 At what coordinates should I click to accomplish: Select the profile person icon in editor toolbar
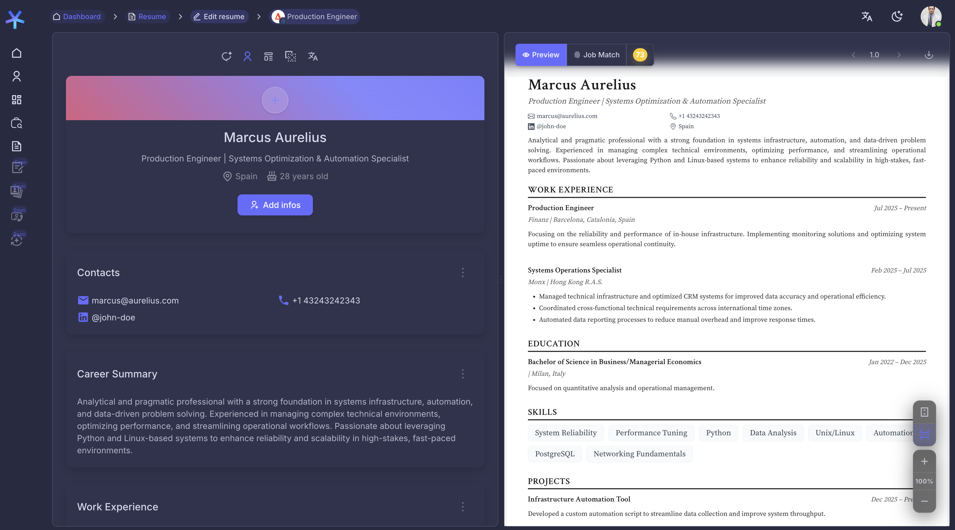(247, 56)
